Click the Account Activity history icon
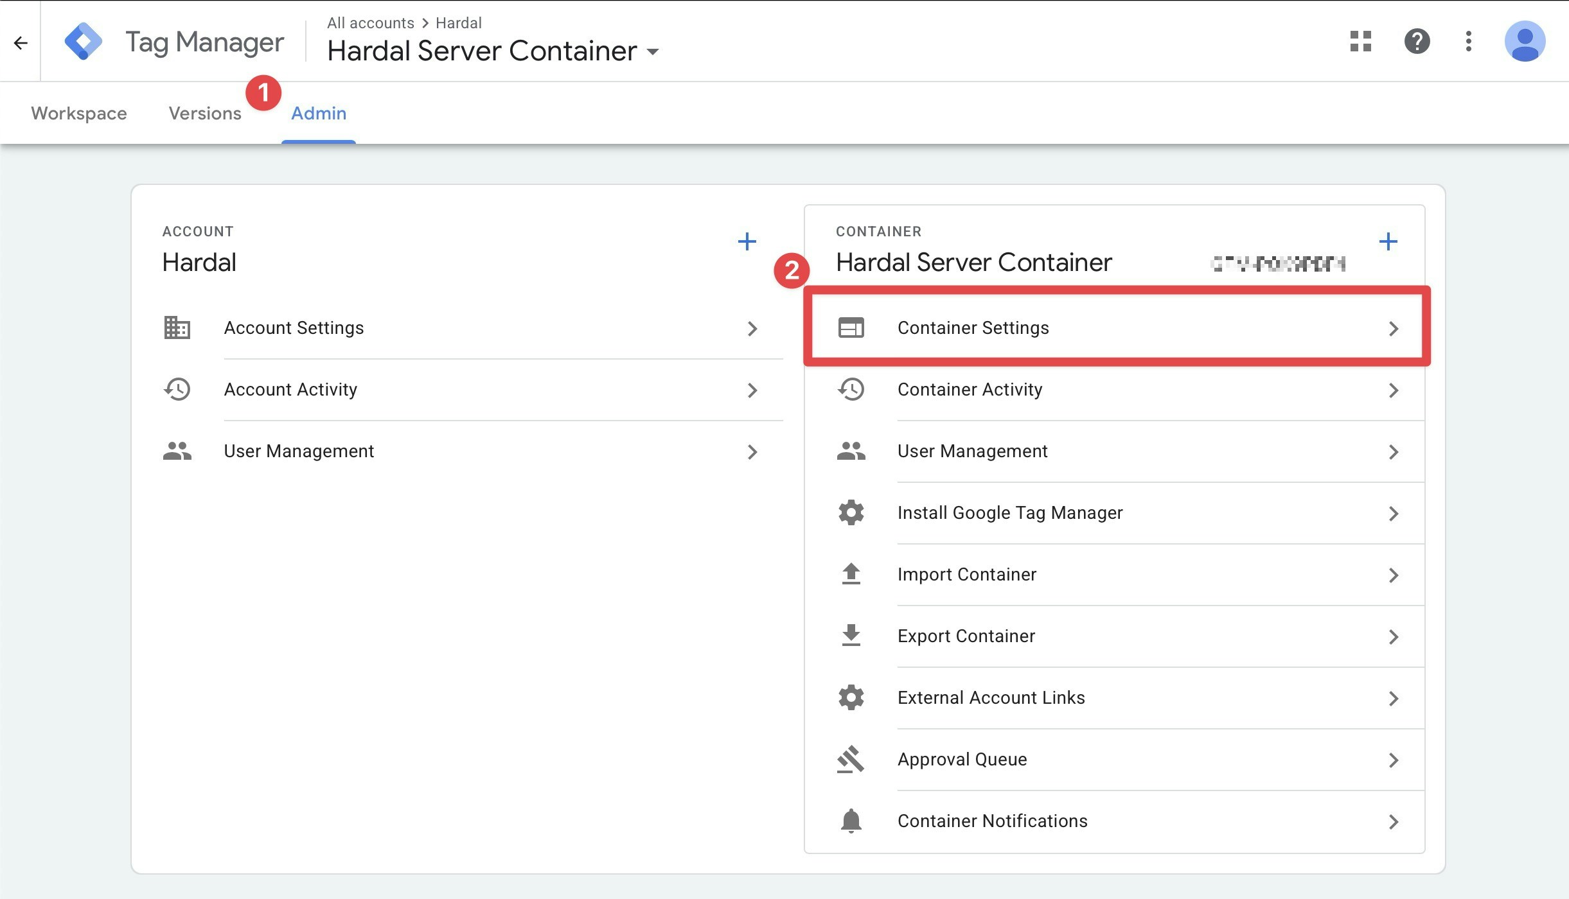 tap(177, 389)
